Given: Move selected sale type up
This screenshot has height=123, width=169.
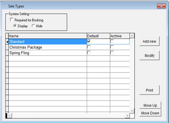Looking at the screenshot, I should 150,105.
